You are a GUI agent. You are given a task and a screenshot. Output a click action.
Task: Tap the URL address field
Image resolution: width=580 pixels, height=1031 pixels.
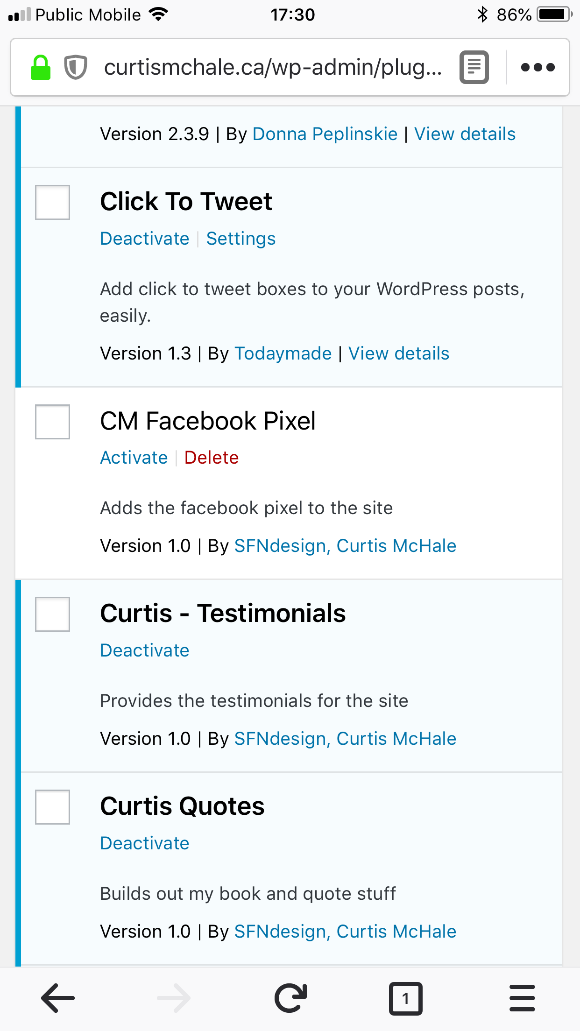point(273,68)
